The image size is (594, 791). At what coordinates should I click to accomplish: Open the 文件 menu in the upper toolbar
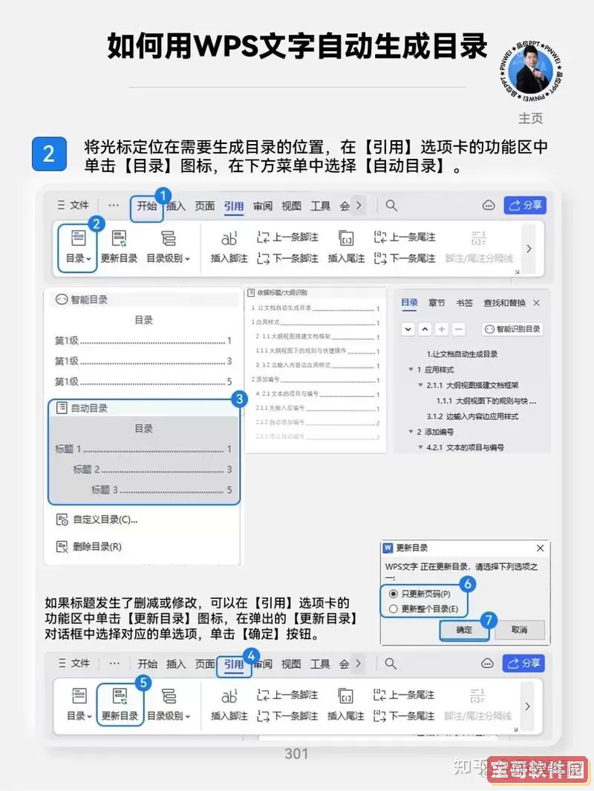coord(74,205)
